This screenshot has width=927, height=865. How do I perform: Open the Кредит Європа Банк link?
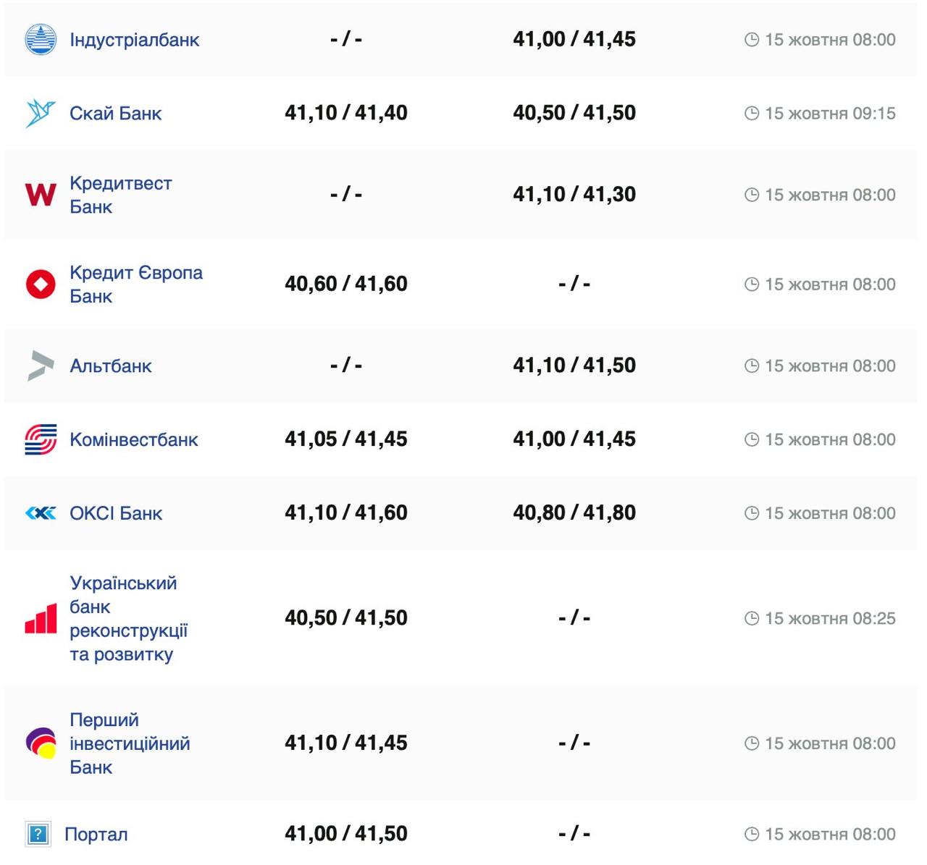coord(135,284)
